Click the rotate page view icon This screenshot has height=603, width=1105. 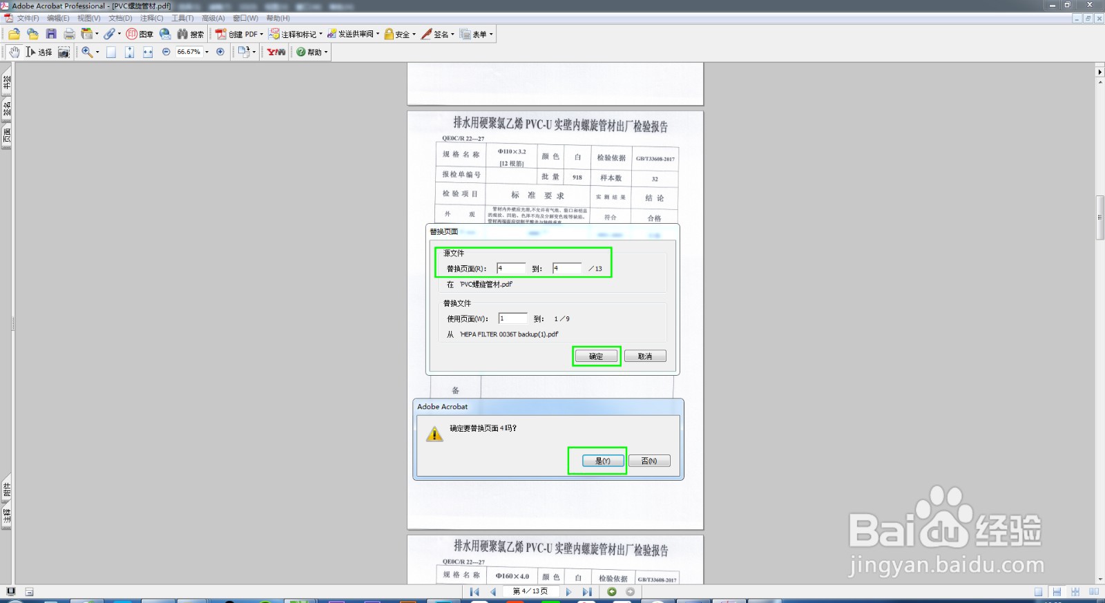click(x=244, y=52)
